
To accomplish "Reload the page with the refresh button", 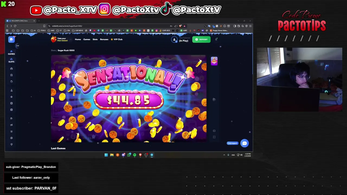I will [15, 26].
